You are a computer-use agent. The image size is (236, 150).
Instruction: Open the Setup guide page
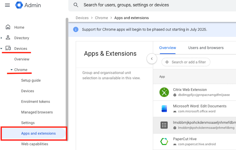(x=31, y=80)
